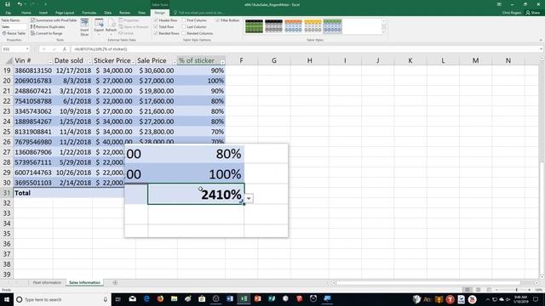Open the Mail icon in the taskbar
The image size is (545, 306).
pyautogui.click(x=133, y=299)
